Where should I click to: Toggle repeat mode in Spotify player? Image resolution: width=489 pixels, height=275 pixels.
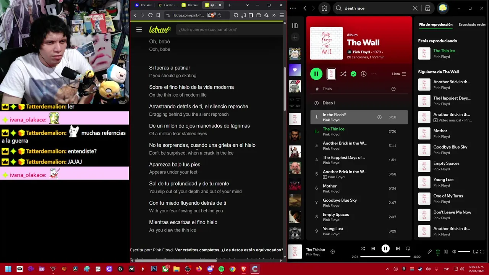408,249
